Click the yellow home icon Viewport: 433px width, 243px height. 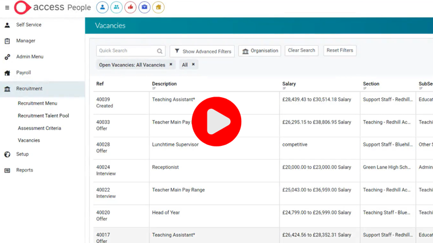[x=159, y=7]
